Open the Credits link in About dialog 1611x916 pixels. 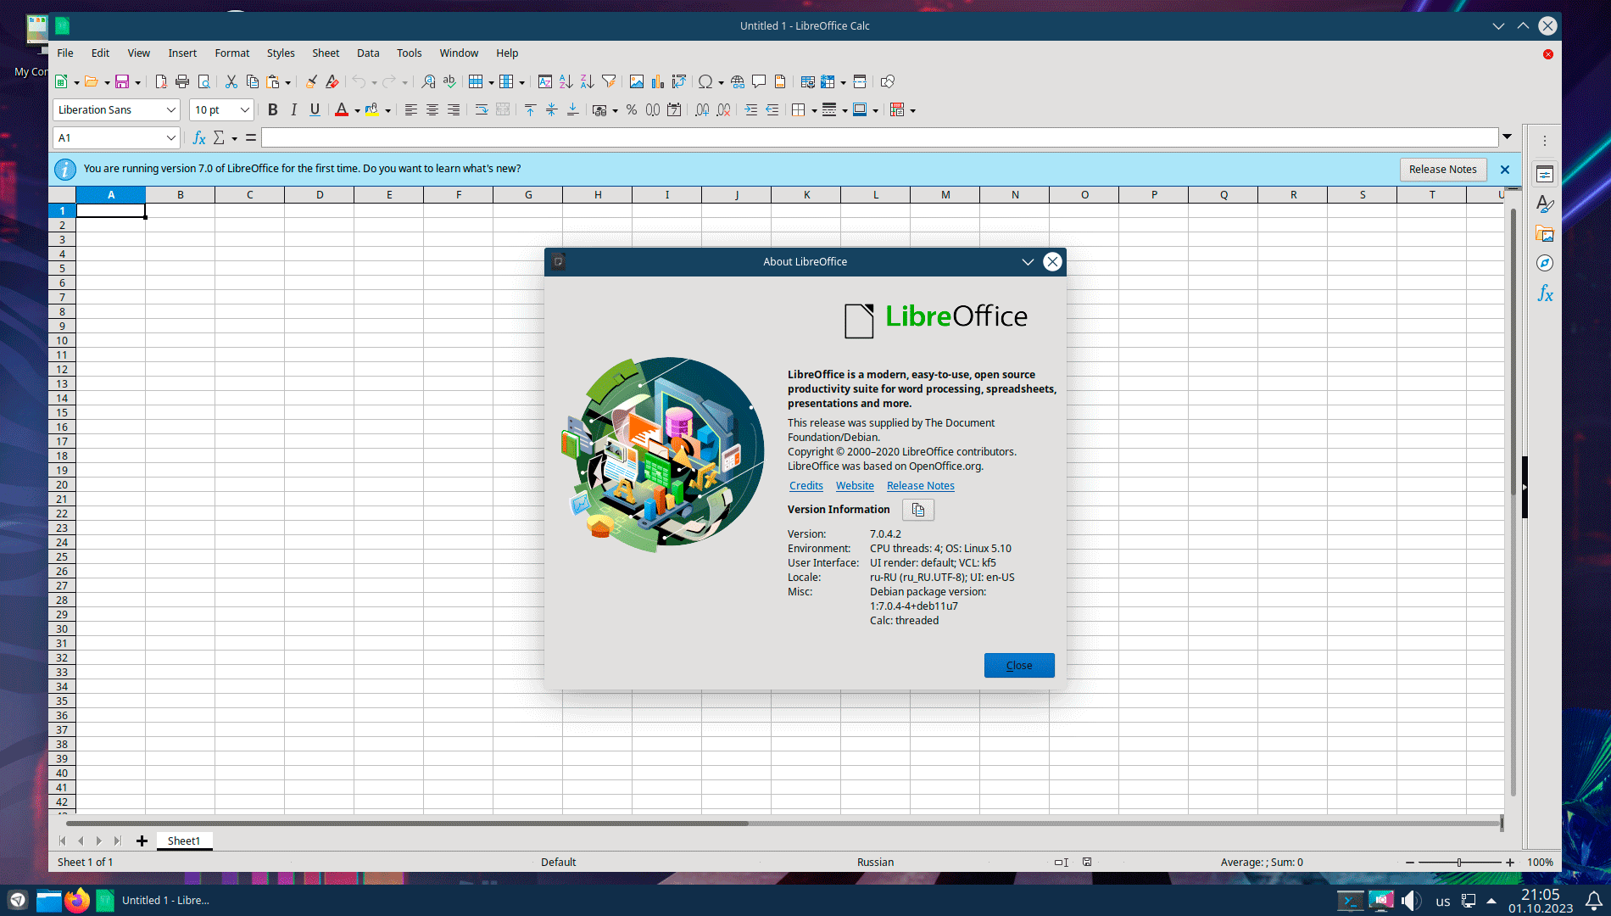click(806, 485)
